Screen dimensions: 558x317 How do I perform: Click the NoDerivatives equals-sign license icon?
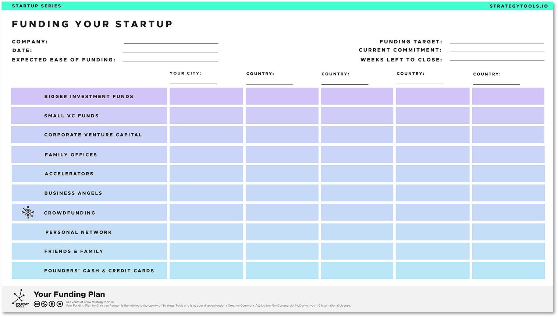click(x=60, y=304)
